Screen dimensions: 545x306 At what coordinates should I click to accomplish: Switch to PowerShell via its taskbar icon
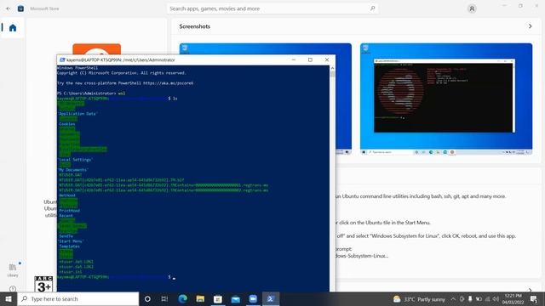coord(271,298)
